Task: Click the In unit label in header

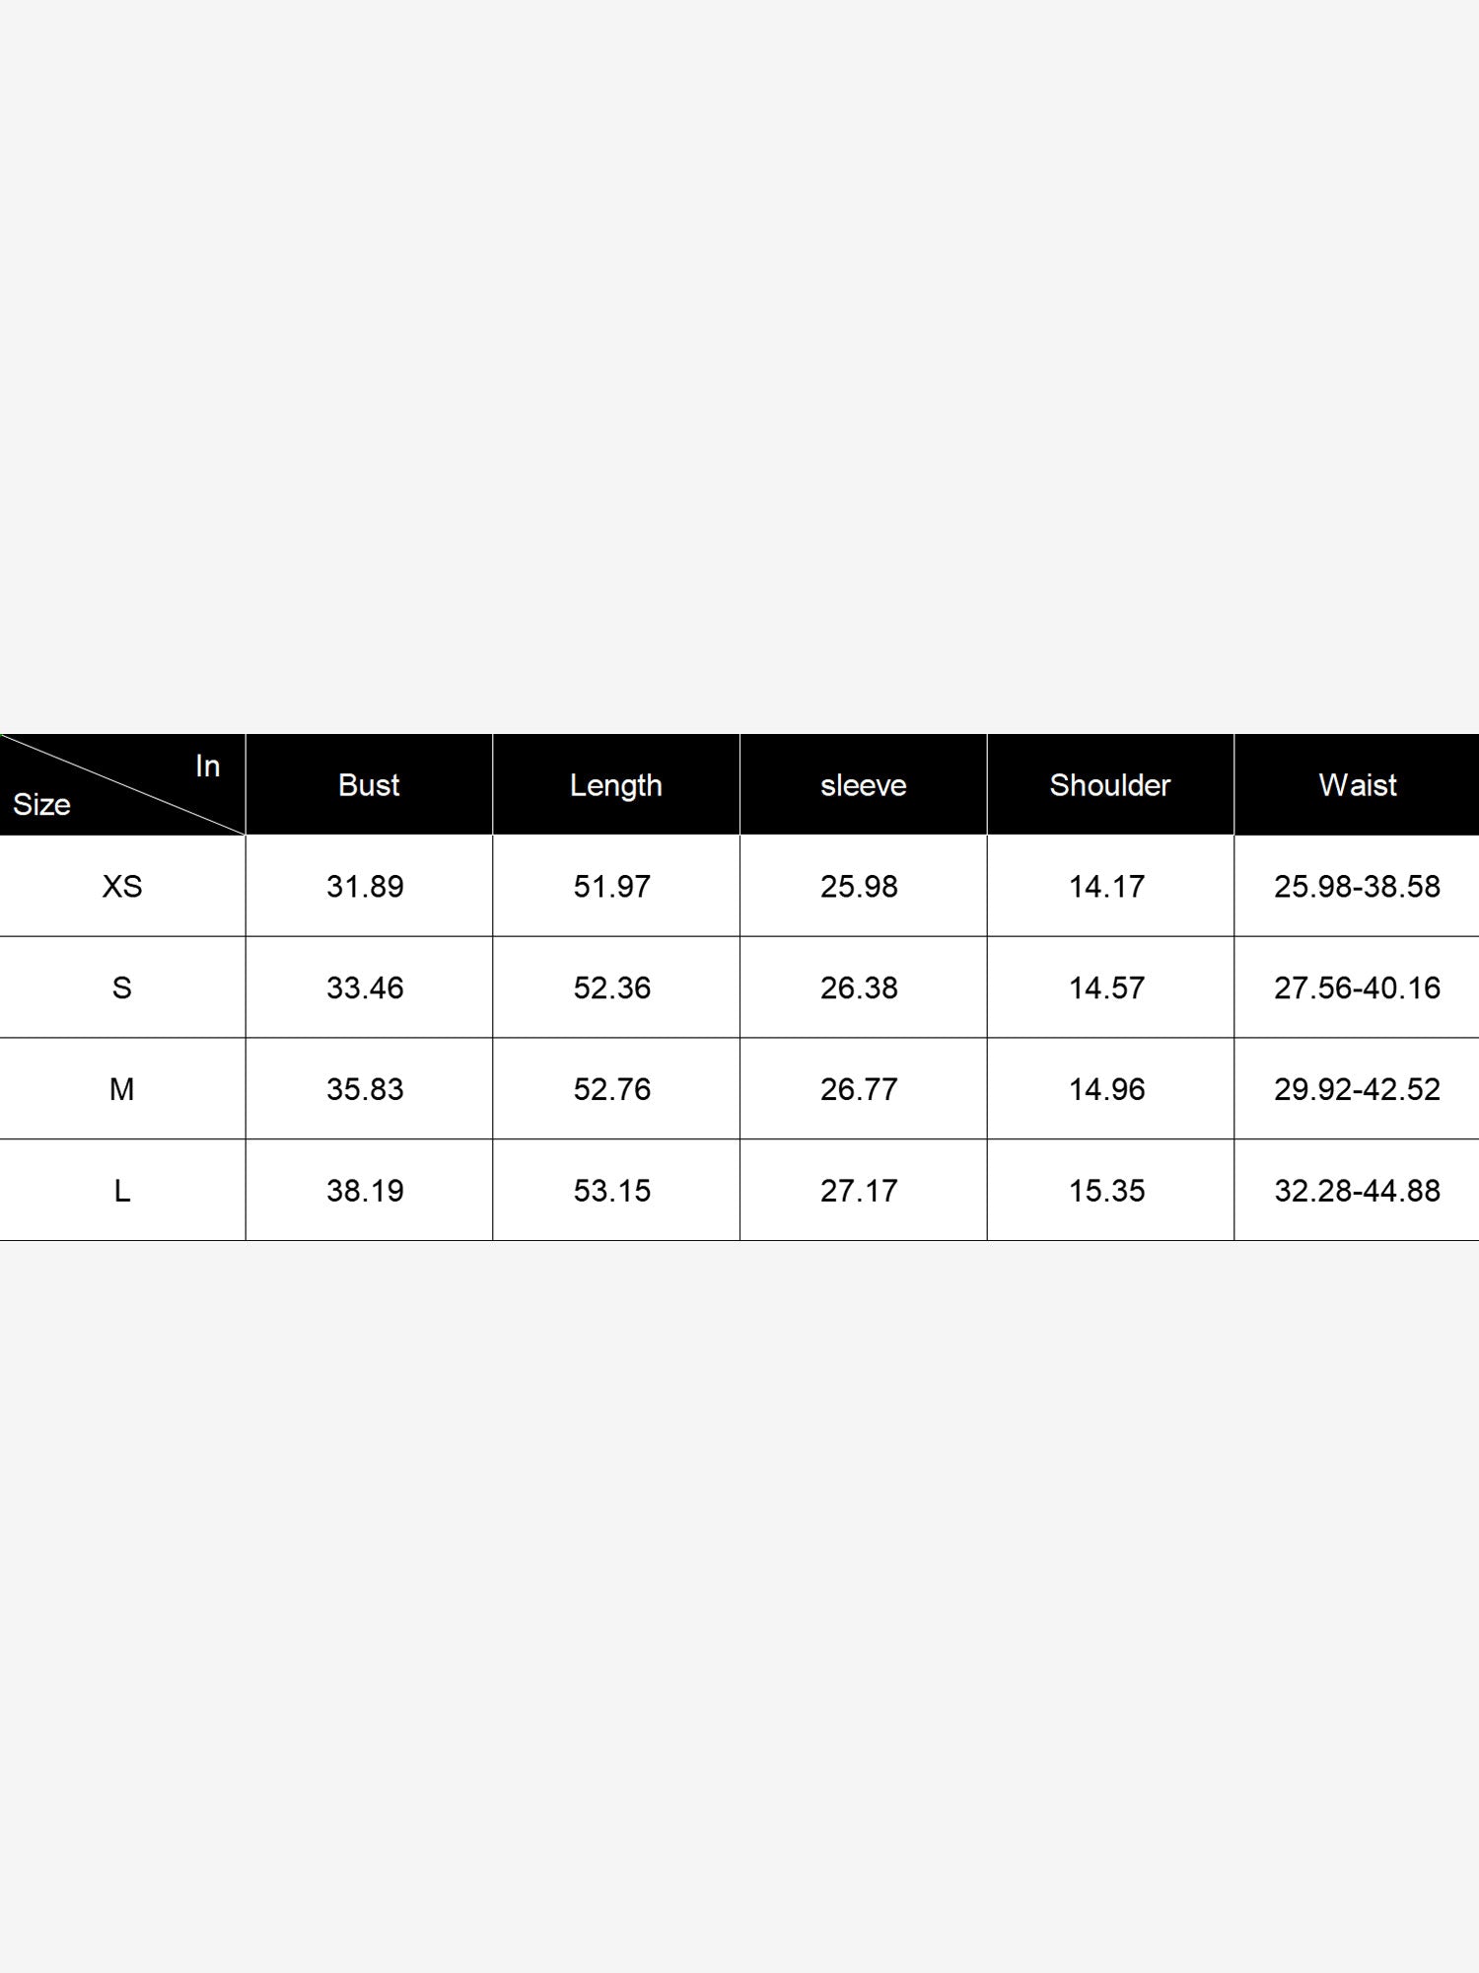Action: click(207, 767)
